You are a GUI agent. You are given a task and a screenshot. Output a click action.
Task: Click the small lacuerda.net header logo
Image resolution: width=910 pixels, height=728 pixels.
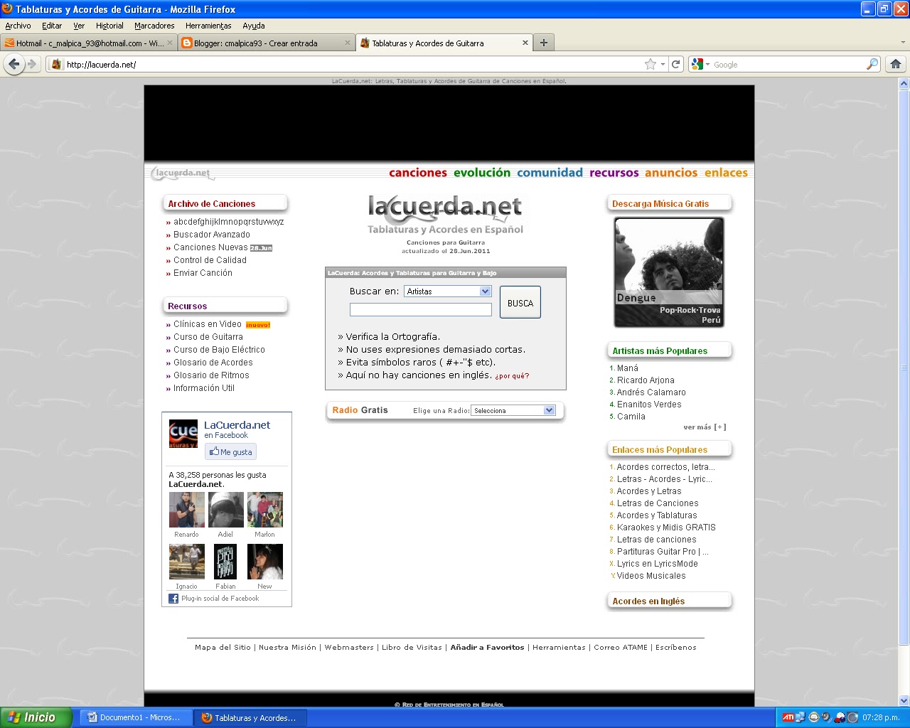pyautogui.click(x=182, y=173)
